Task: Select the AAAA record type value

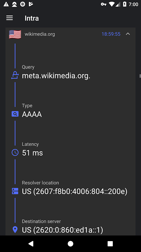Action: (32, 114)
